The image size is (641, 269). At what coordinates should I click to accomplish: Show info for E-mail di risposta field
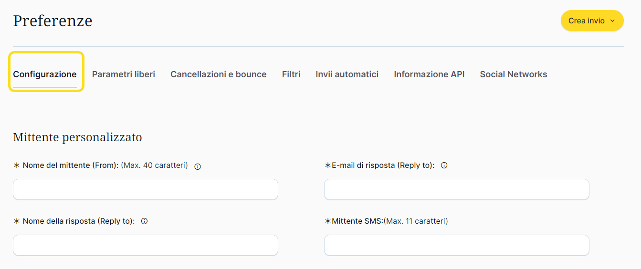click(444, 166)
